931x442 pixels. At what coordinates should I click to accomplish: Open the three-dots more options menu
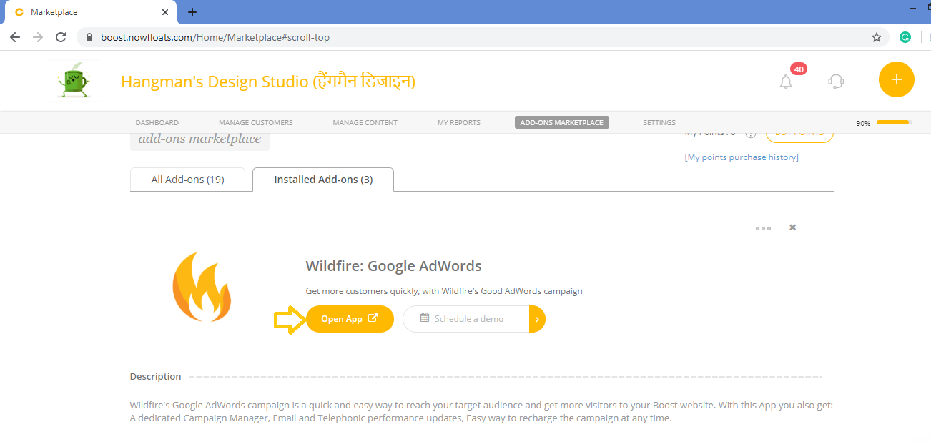(764, 228)
